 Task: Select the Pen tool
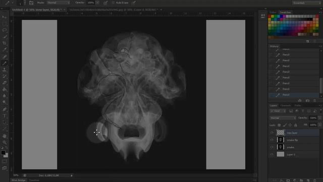point(5,109)
